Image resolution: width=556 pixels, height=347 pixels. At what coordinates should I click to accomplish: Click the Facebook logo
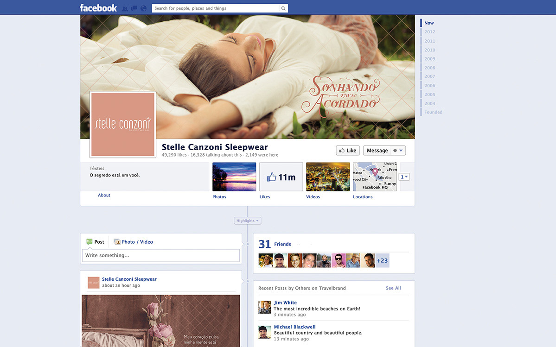tap(98, 8)
